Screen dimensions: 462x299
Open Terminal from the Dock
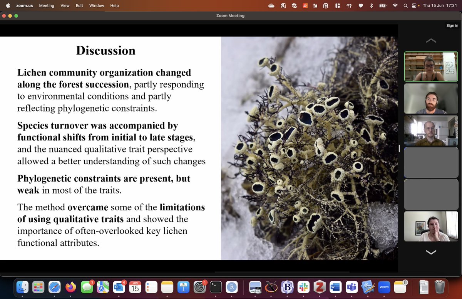click(x=216, y=286)
